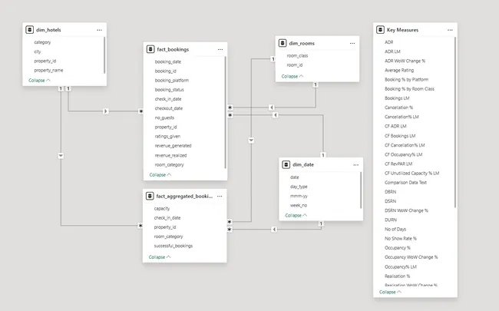Viewport: 499px width, 311px height.
Task: Select day_type field in dim_date
Action: pyautogui.click(x=299, y=187)
